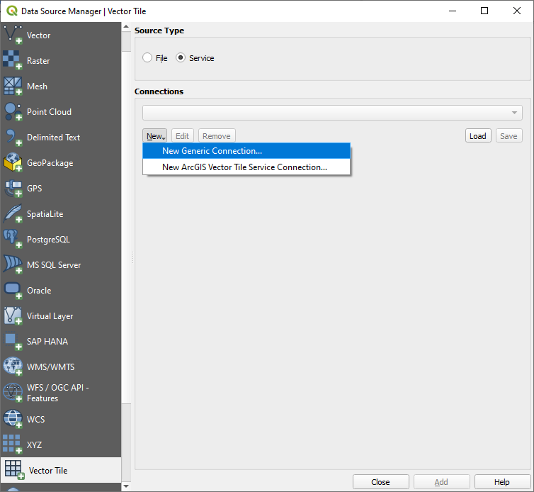Click the SAP HANA icon

pos(13,341)
